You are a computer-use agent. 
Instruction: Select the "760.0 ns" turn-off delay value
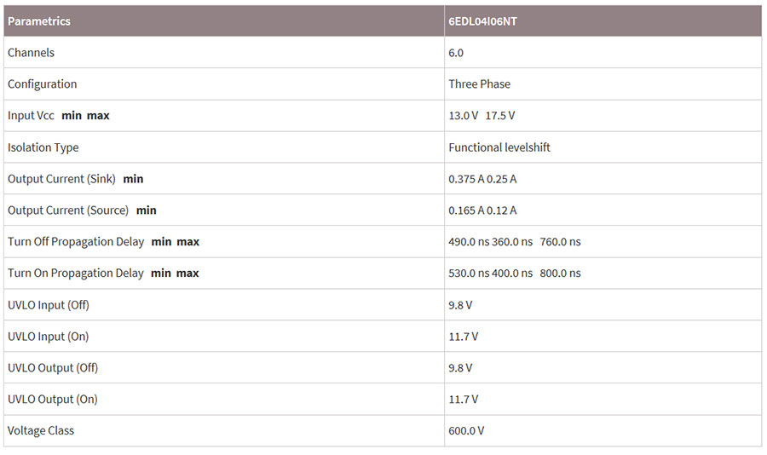(560, 242)
